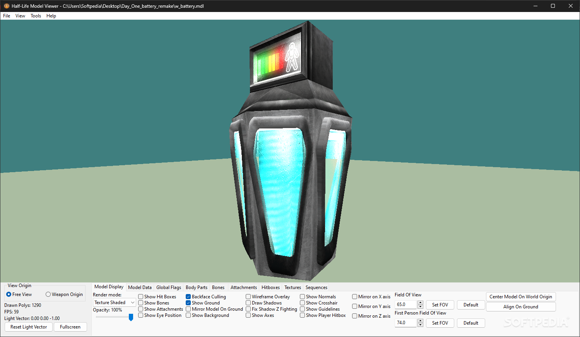Enable Show Guidelines checkbox
This screenshot has height=337, width=580.
point(320,309)
